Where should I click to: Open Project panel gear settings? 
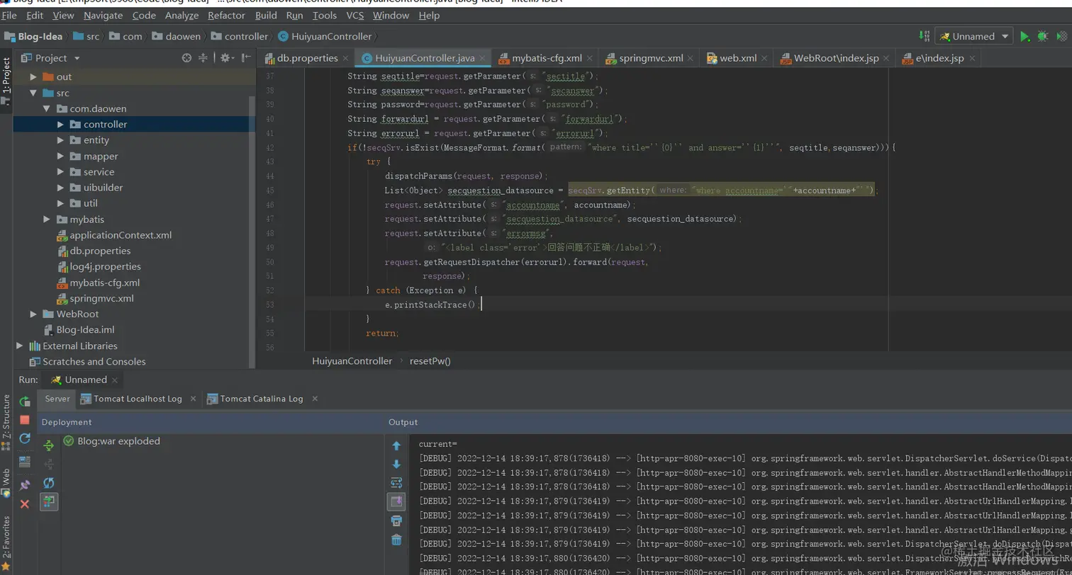coord(225,58)
